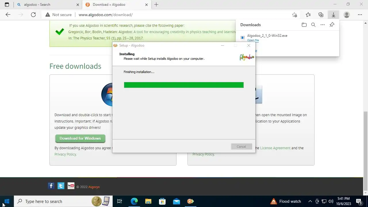Screen dimensions: 368x207
Task: Select the Download « Algodoo tab
Action: (117, 5)
